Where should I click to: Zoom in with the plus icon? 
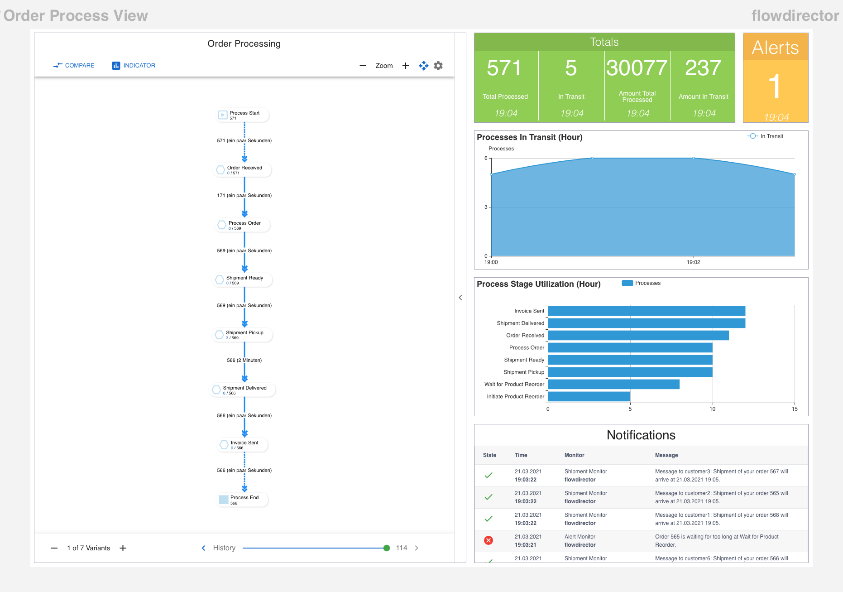(x=406, y=66)
